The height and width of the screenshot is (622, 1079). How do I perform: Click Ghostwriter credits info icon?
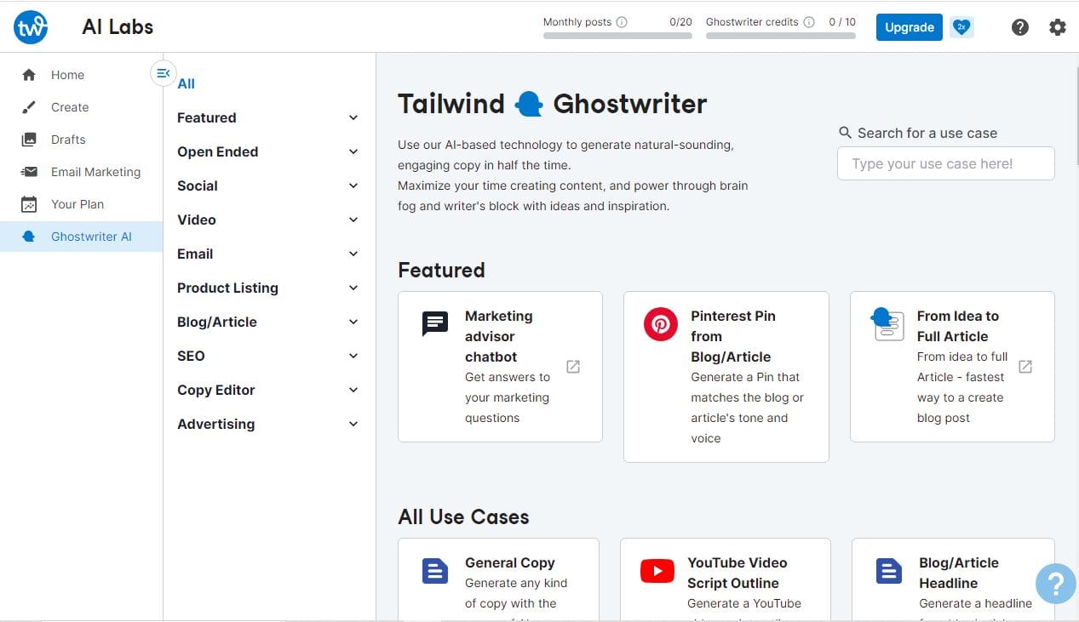(x=809, y=22)
